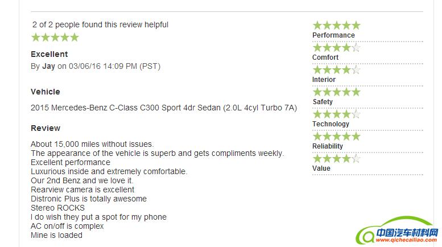
Task: Click the reviewer name Jay
Action: pos(48,66)
